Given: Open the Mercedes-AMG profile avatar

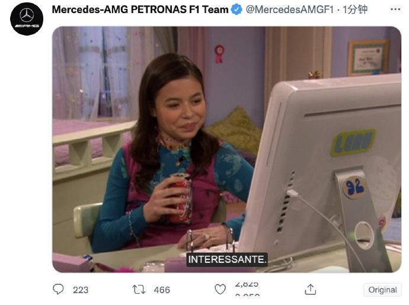Looking at the screenshot, I should point(27,19).
